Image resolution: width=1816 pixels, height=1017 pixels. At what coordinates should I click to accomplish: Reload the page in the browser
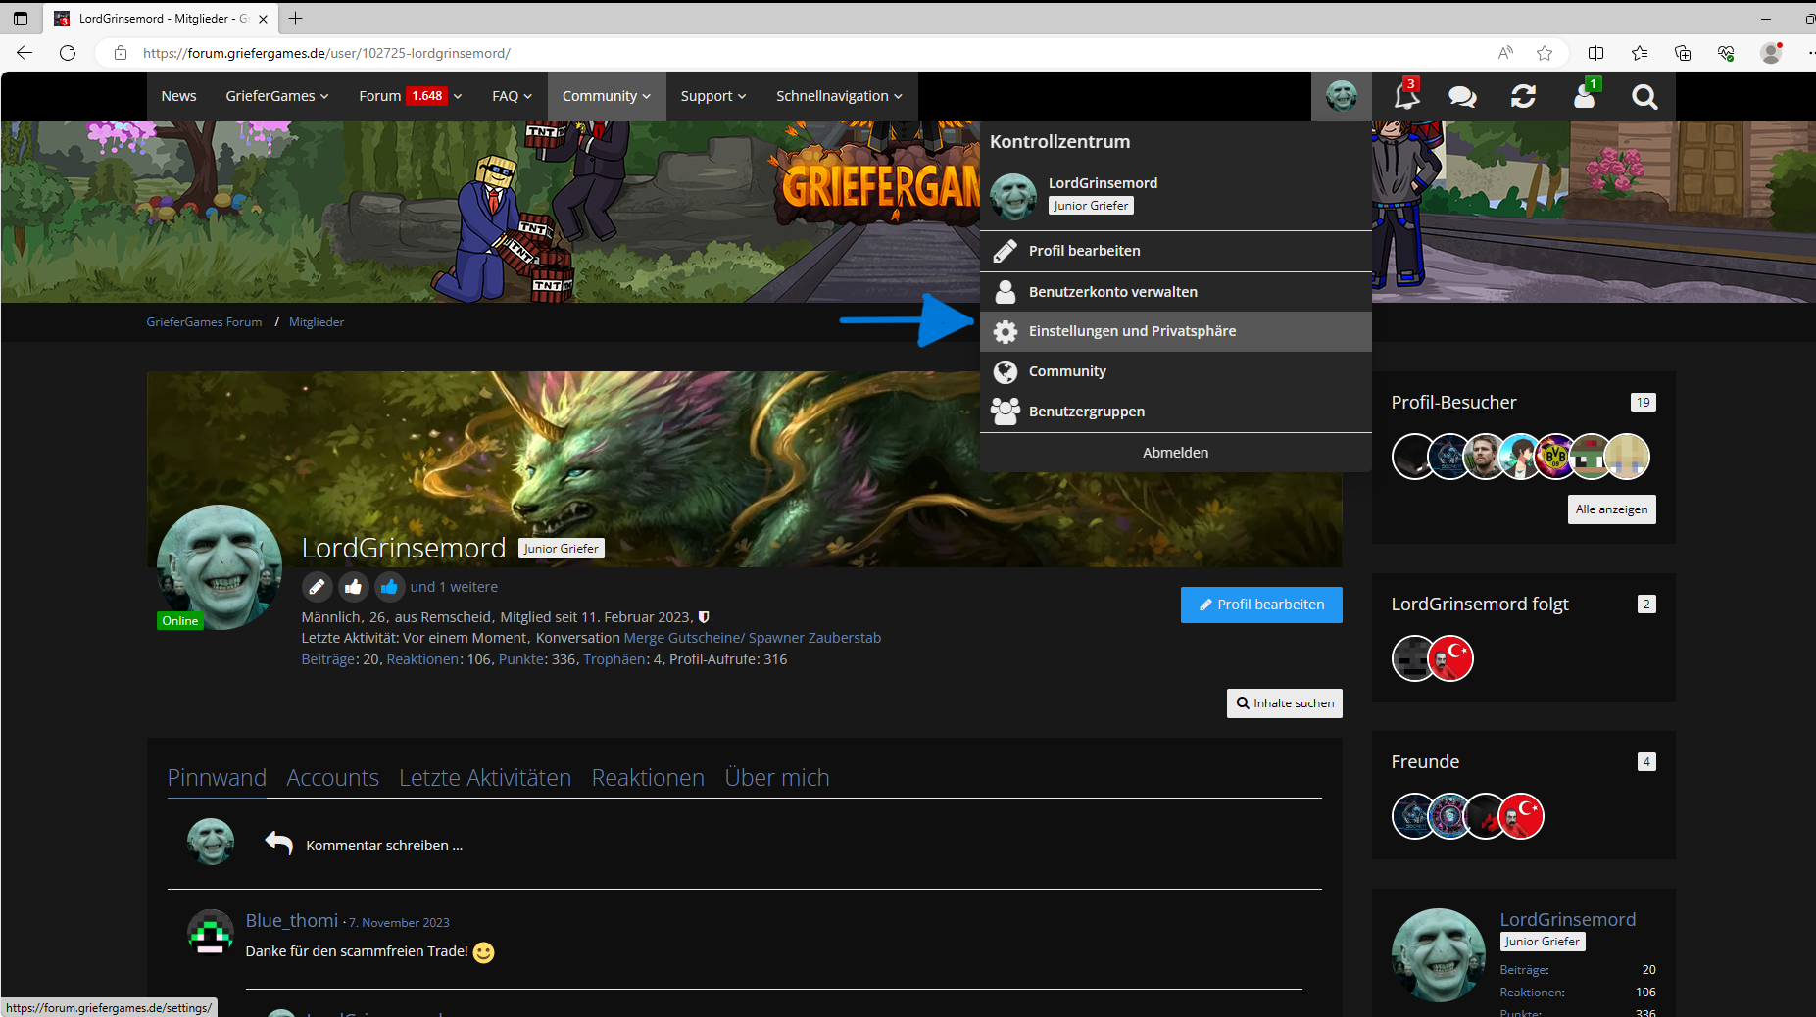(x=68, y=53)
